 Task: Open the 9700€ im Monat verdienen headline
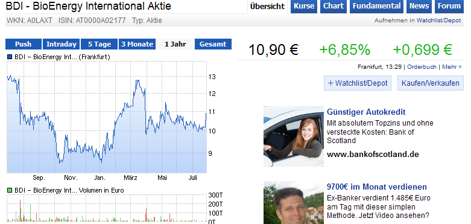point(377,187)
